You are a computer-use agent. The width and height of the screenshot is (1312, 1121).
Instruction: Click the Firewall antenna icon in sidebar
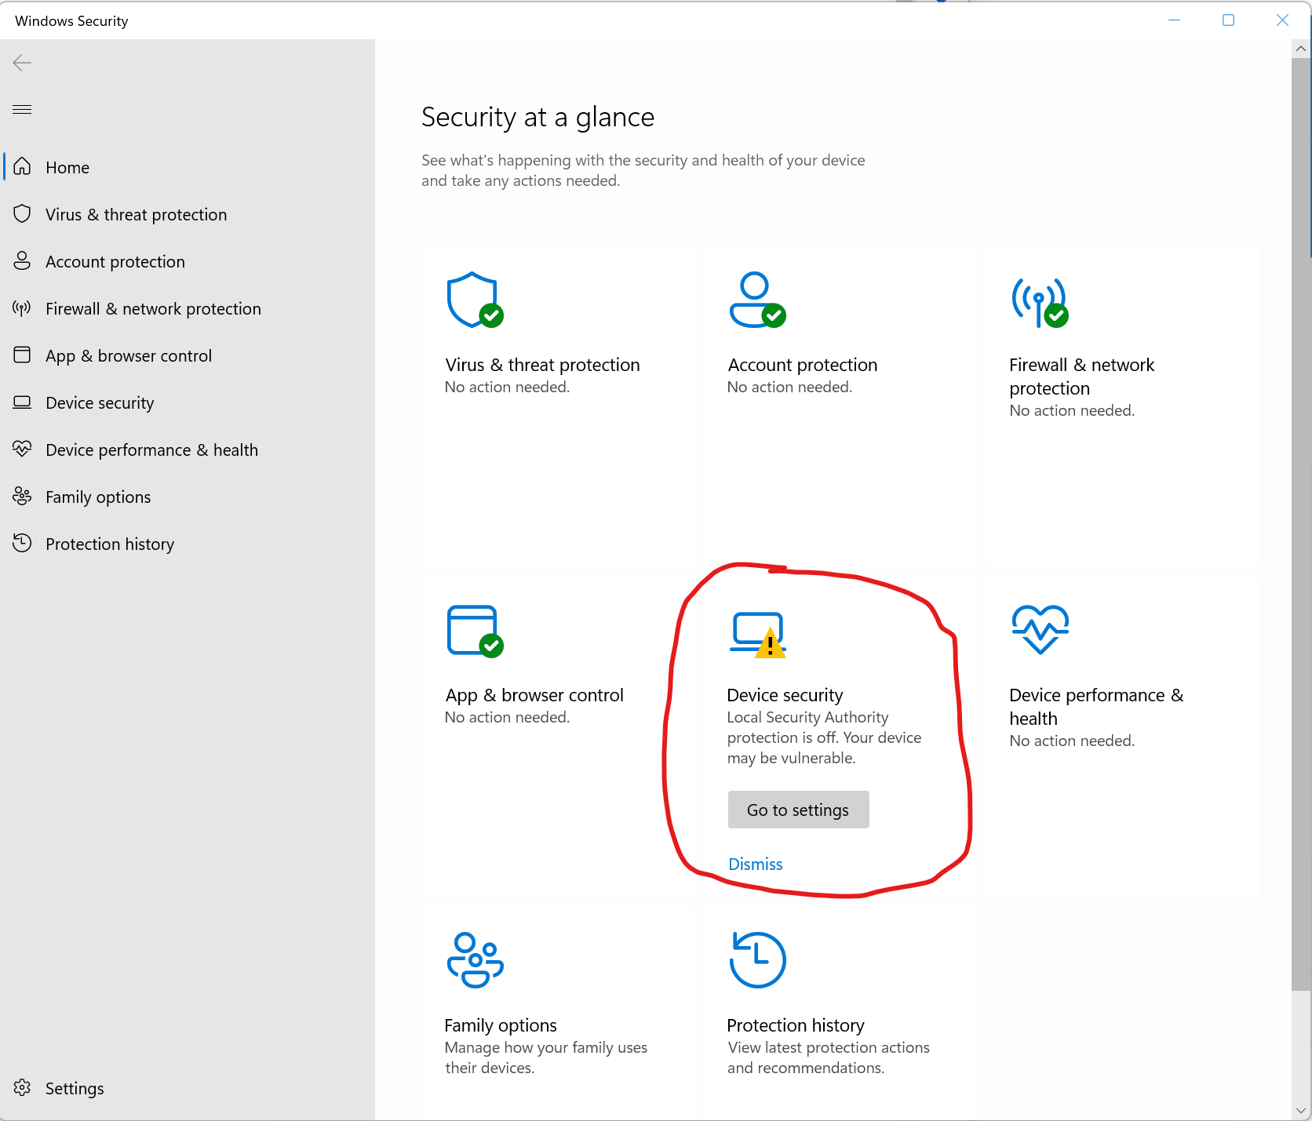pos(22,308)
